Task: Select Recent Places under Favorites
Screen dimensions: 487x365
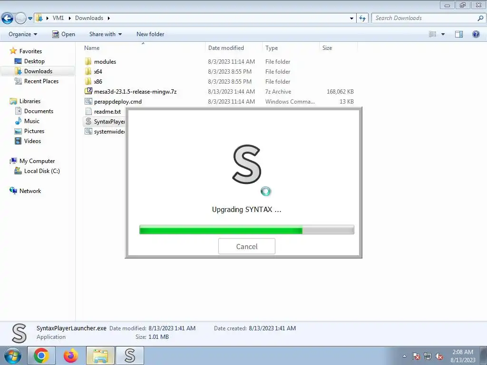Action: click(41, 81)
